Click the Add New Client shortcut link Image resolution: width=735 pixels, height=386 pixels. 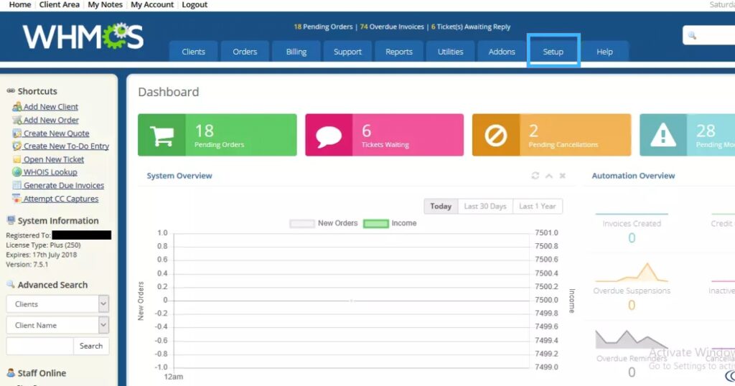click(51, 107)
